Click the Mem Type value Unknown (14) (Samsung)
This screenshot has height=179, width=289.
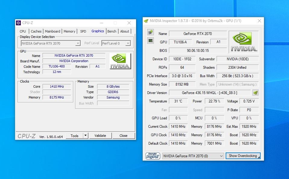pyautogui.click(x=238, y=84)
